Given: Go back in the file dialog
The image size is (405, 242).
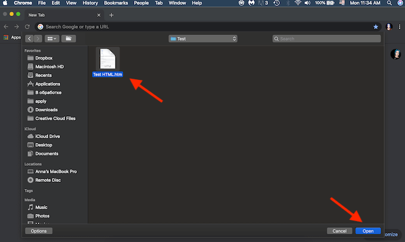Looking at the screenshot, I should click(29, 39).
